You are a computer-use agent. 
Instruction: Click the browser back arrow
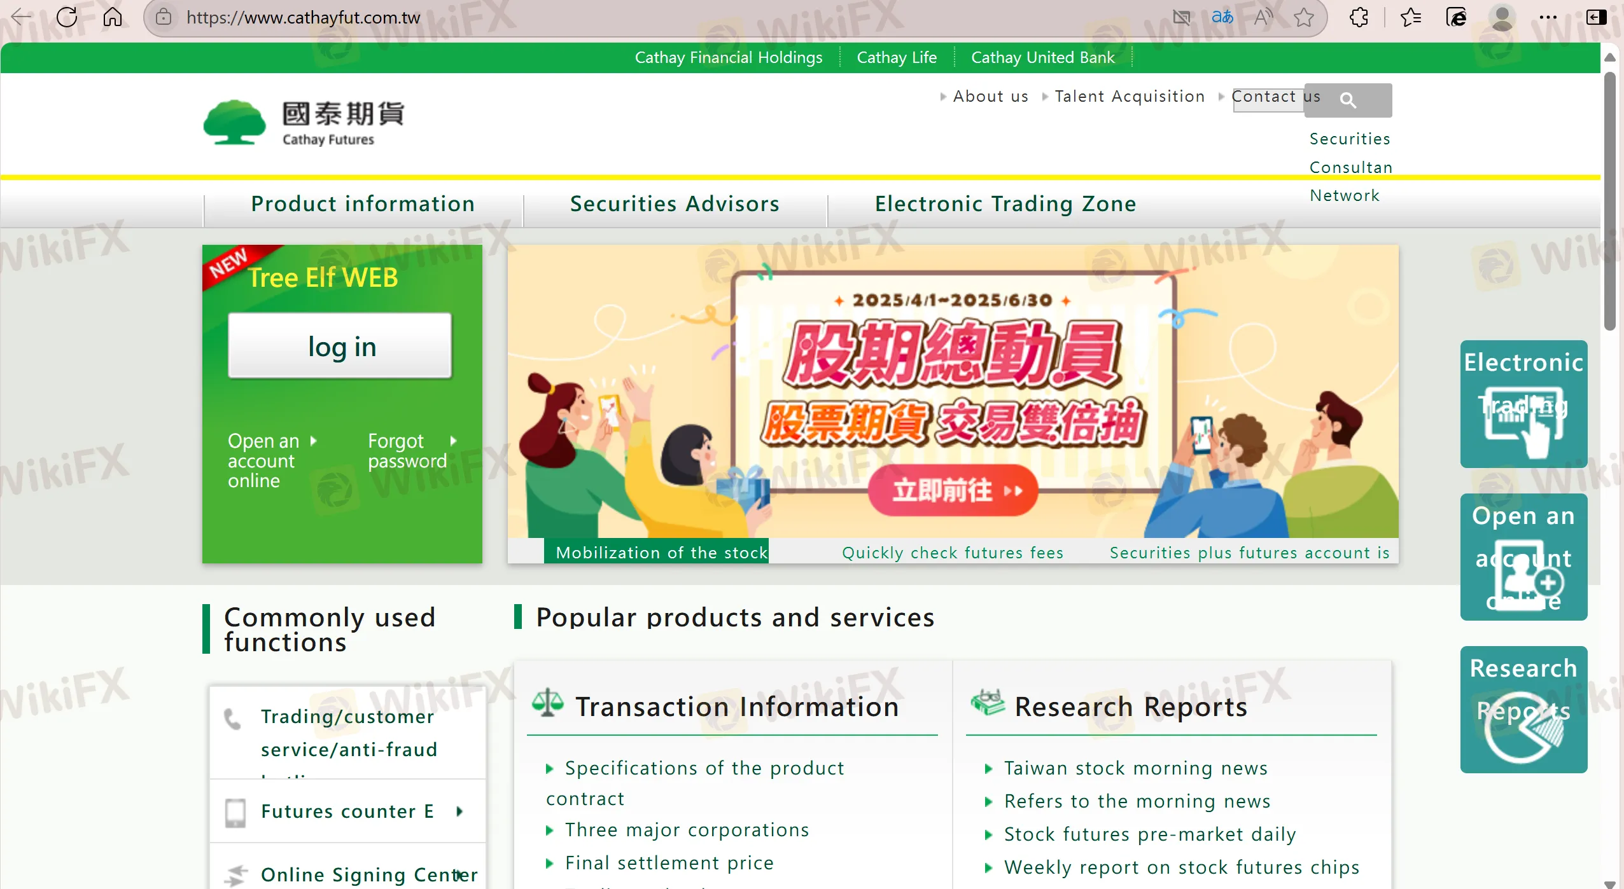click(x=22, y=17)
